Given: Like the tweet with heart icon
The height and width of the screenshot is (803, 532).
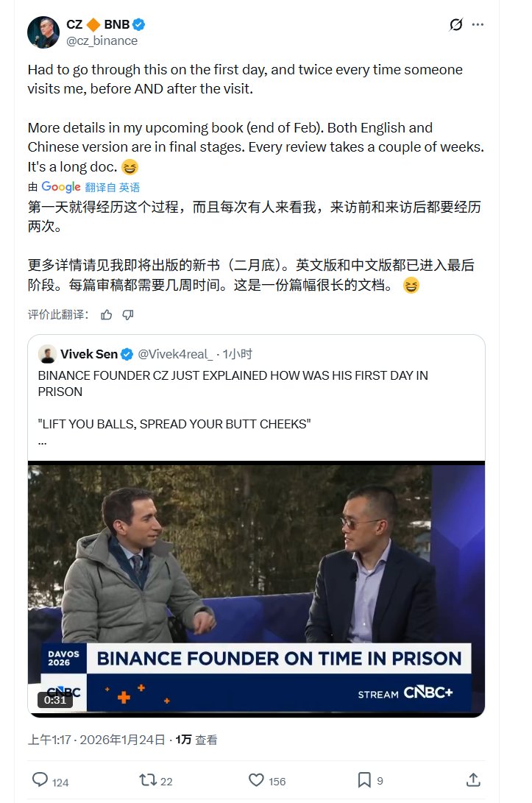Looking at the screenshot, I should tap(256, 780).
